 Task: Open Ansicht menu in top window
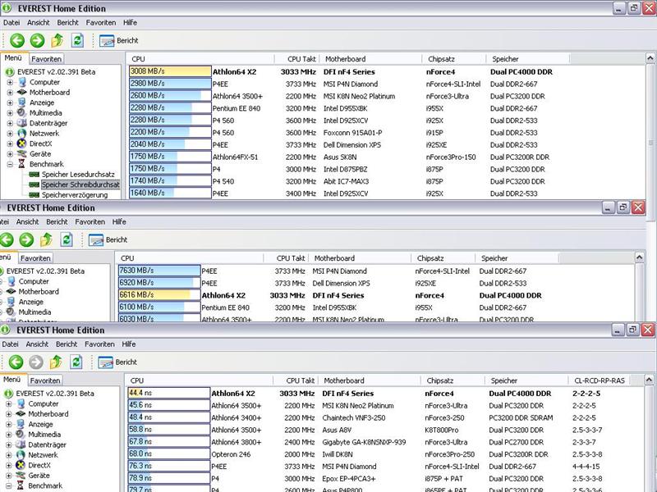pyautogui.click(x=38, y=23)
